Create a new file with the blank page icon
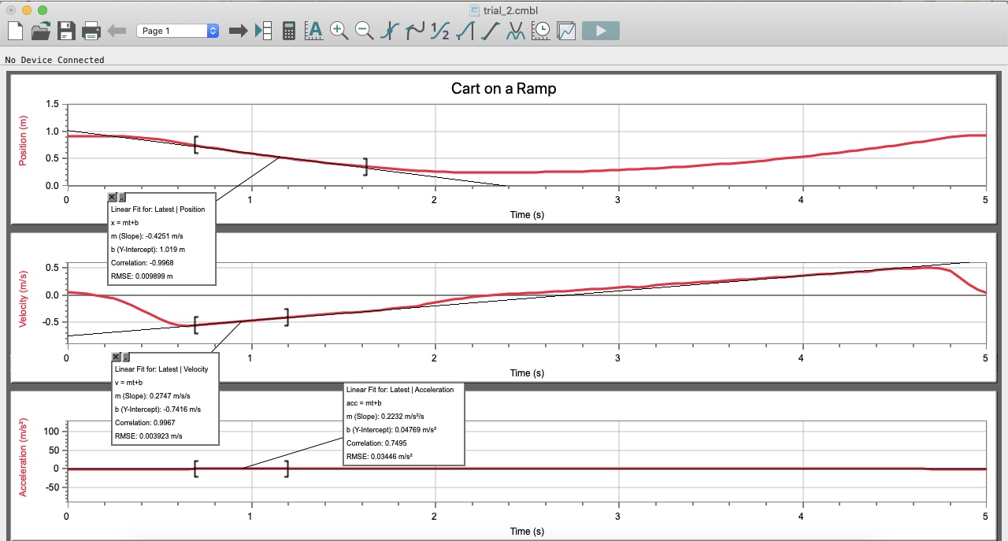Image resolution: width=1008 pixels, height=541 pixels. pos(16,31)
